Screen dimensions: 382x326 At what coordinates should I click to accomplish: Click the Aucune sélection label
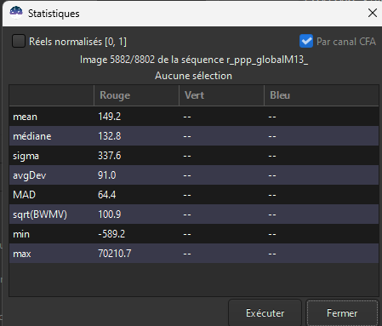(x=193, y=76)
